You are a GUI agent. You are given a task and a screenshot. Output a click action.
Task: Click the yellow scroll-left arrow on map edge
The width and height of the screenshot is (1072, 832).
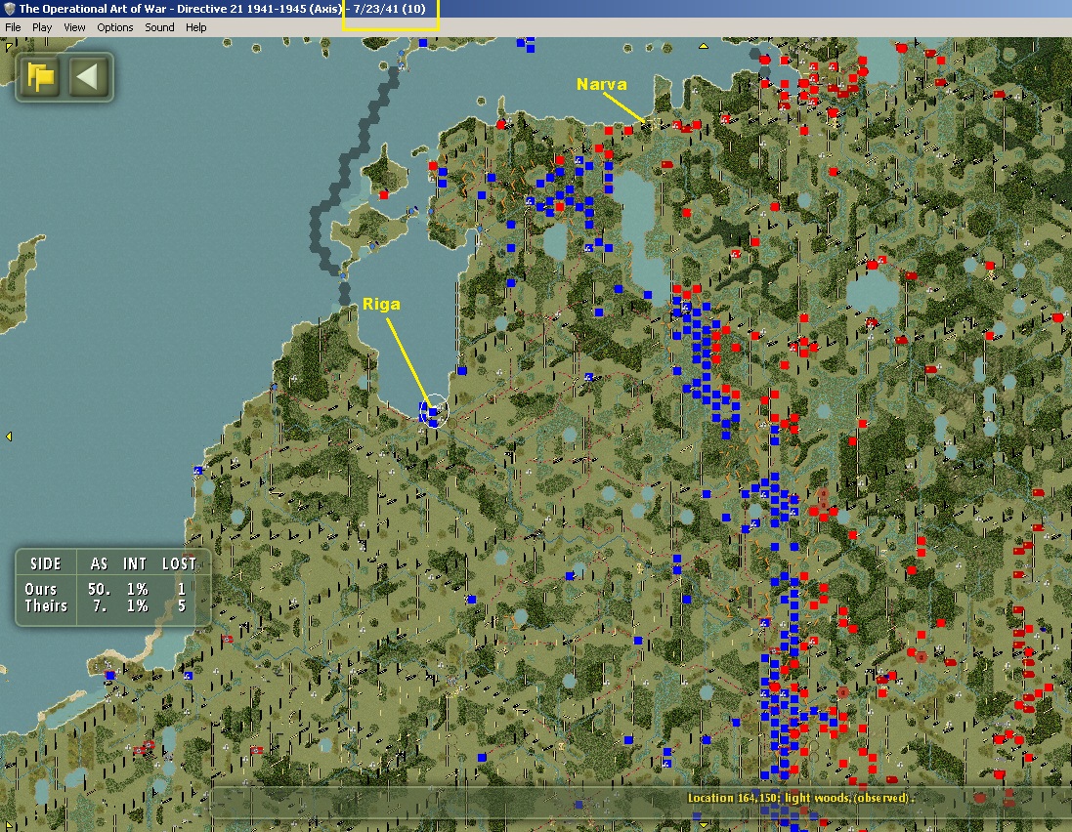[x=9, y=436]
